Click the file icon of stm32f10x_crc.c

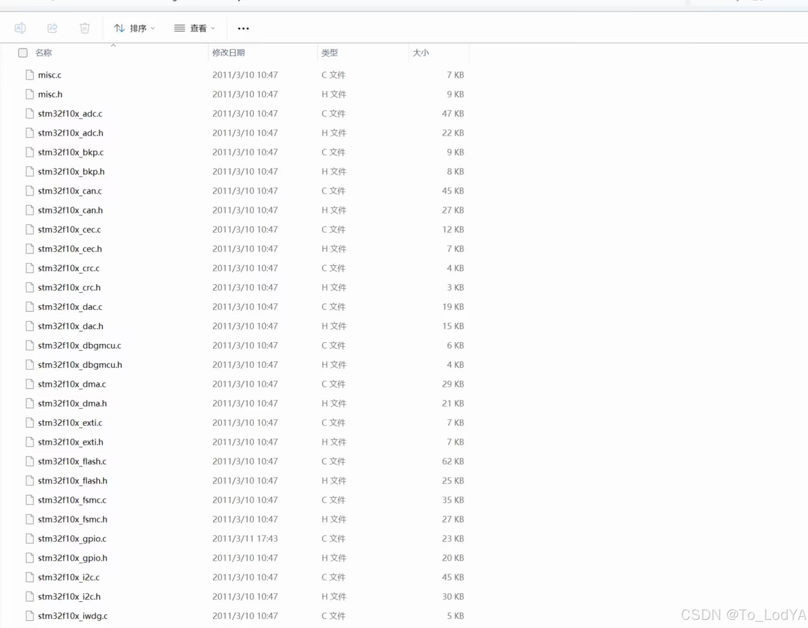pos(30,268)
